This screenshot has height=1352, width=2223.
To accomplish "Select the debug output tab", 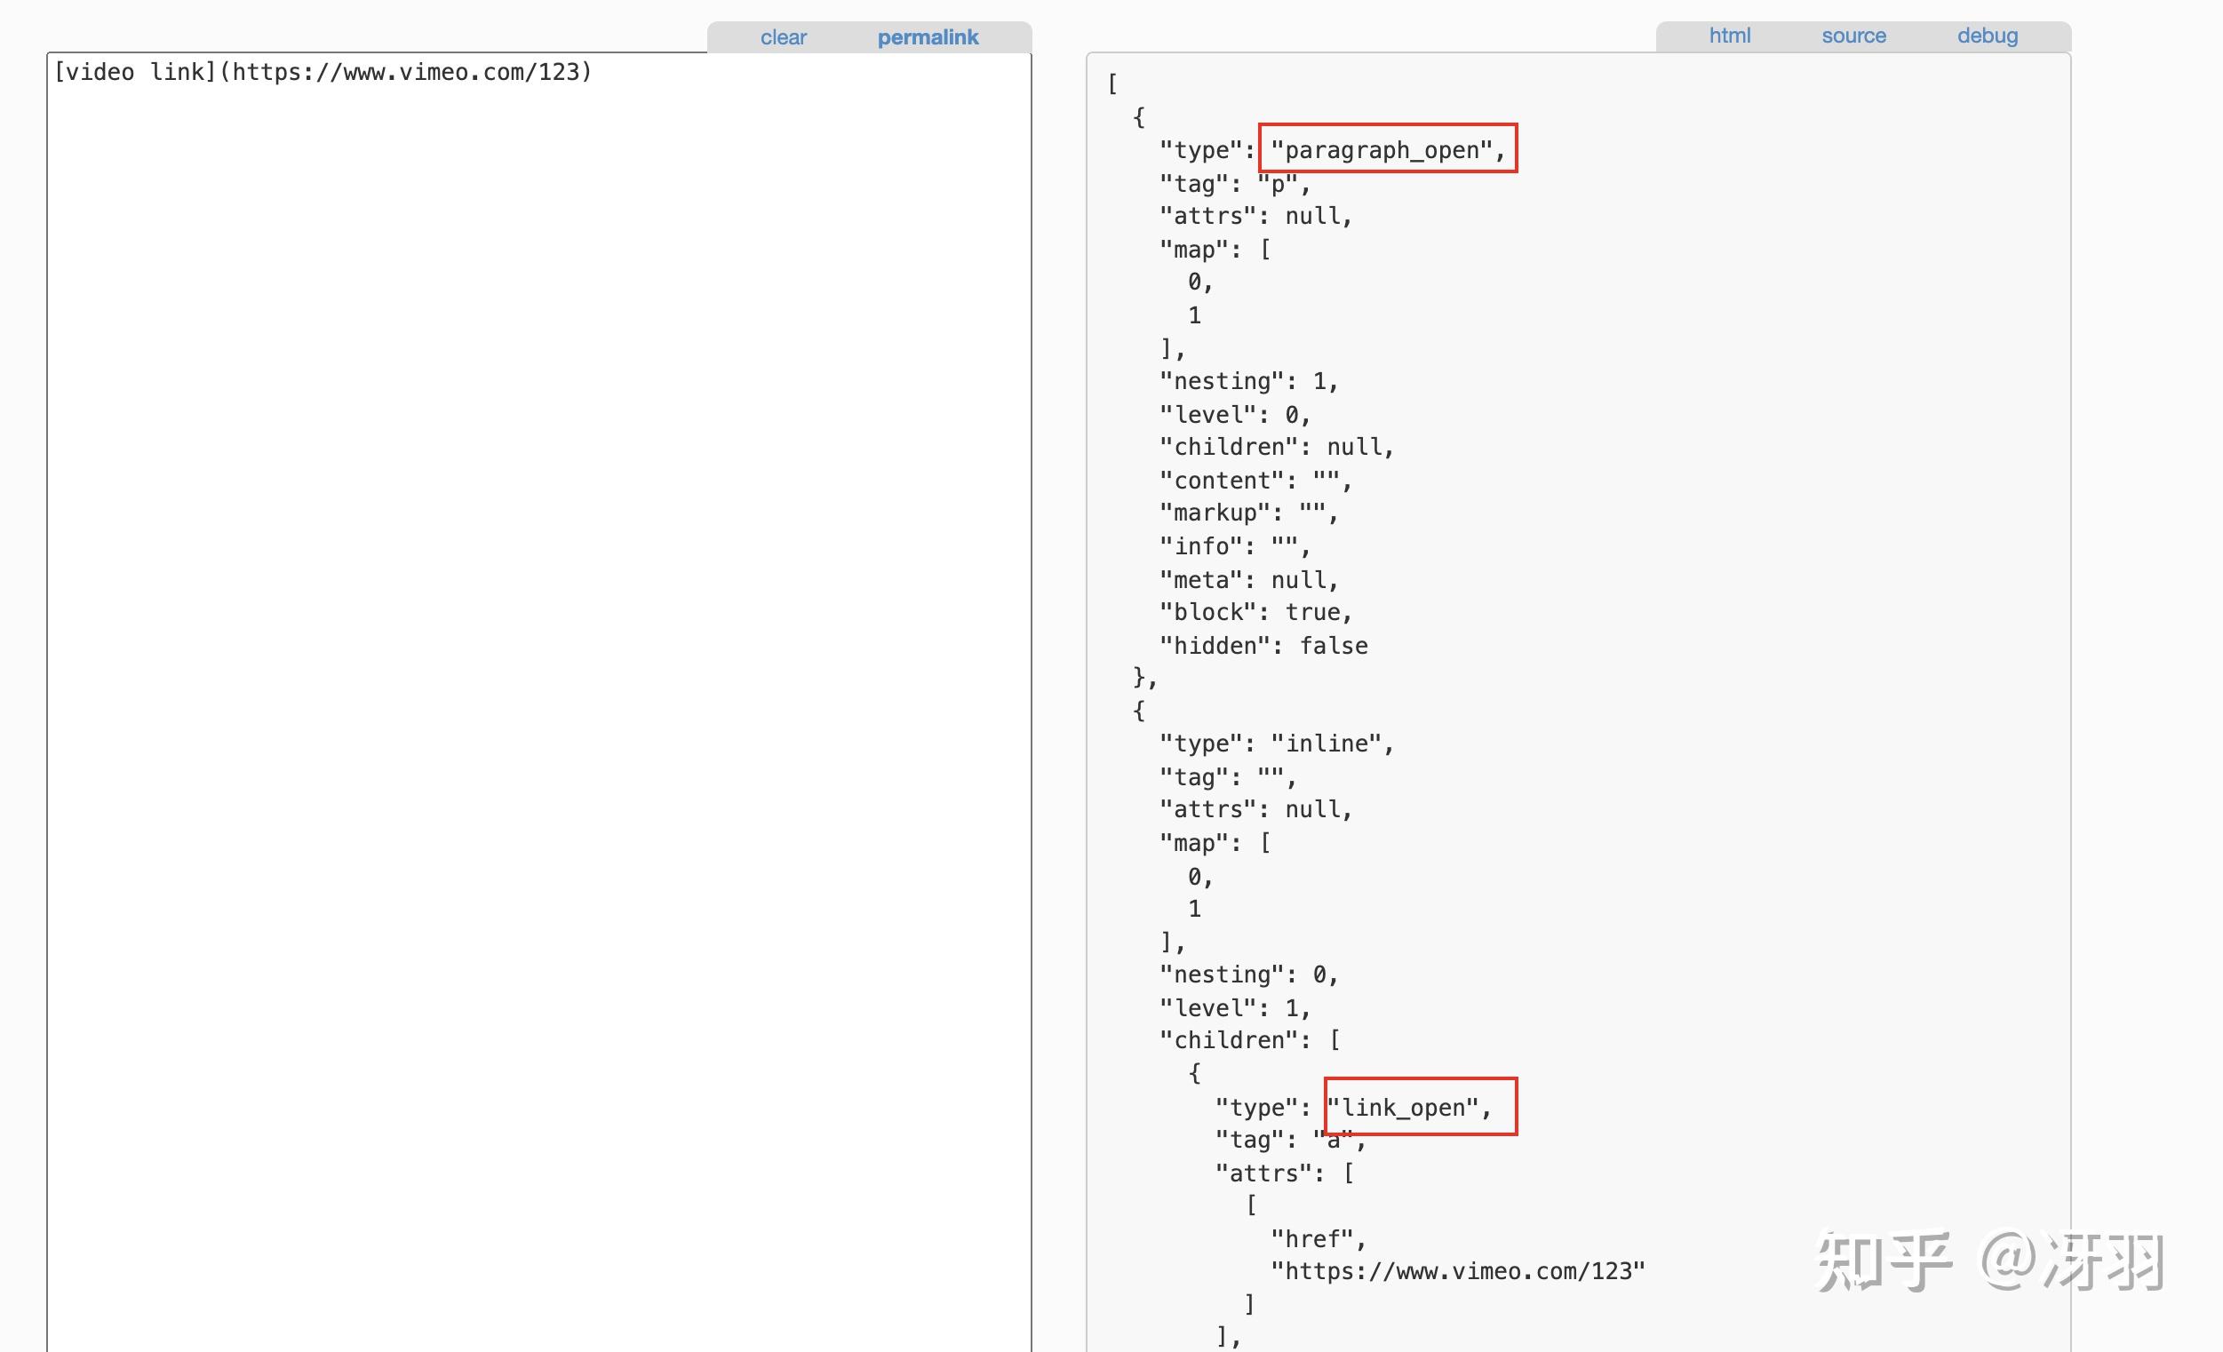I will (1987, 36).
